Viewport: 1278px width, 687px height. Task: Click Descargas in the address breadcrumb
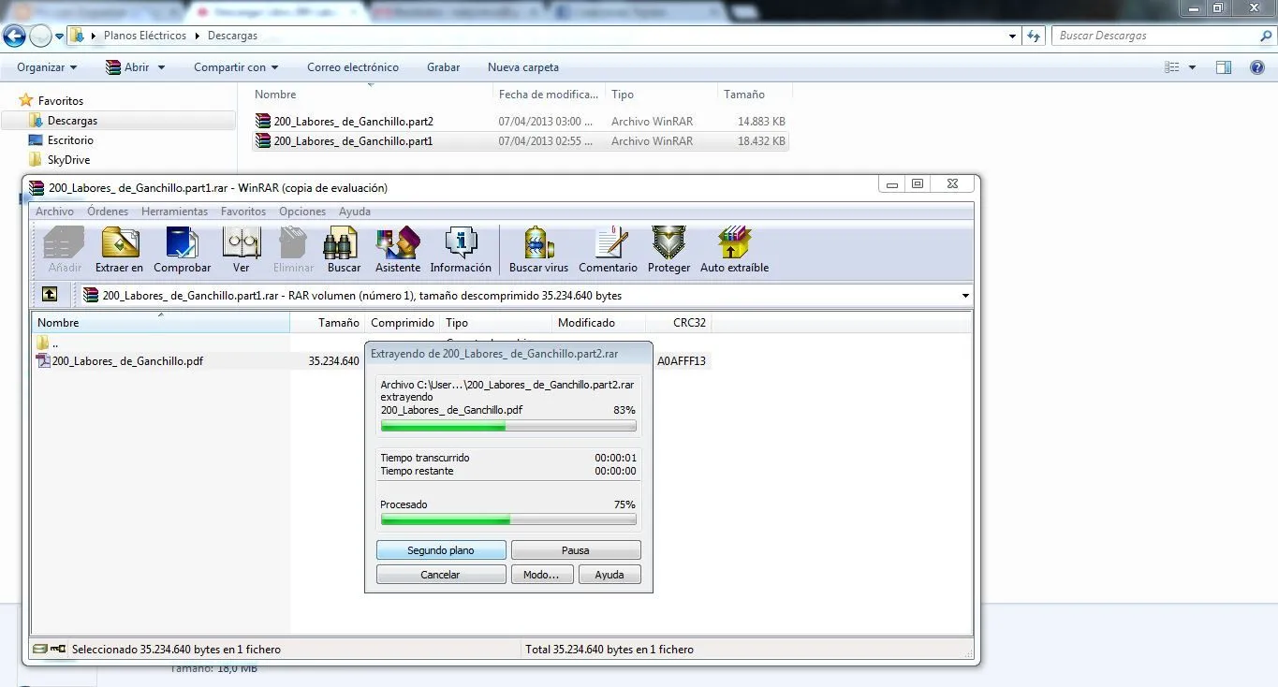(x=232, y=36)
